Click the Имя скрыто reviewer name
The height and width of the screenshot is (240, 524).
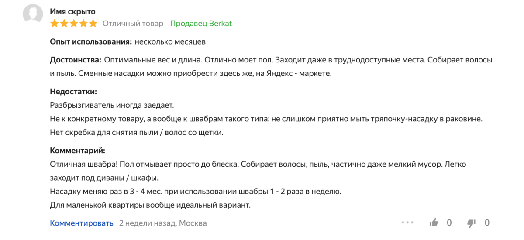click(x=73, y=11)
